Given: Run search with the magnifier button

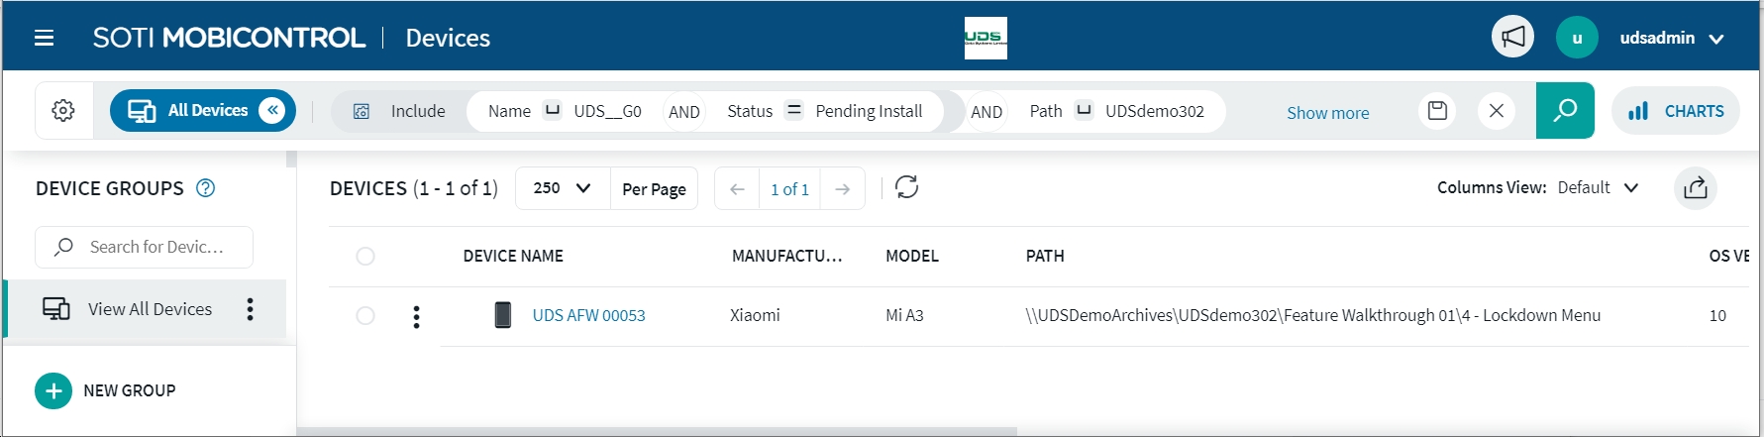Looking at the screenshot, I should 1565,111.
